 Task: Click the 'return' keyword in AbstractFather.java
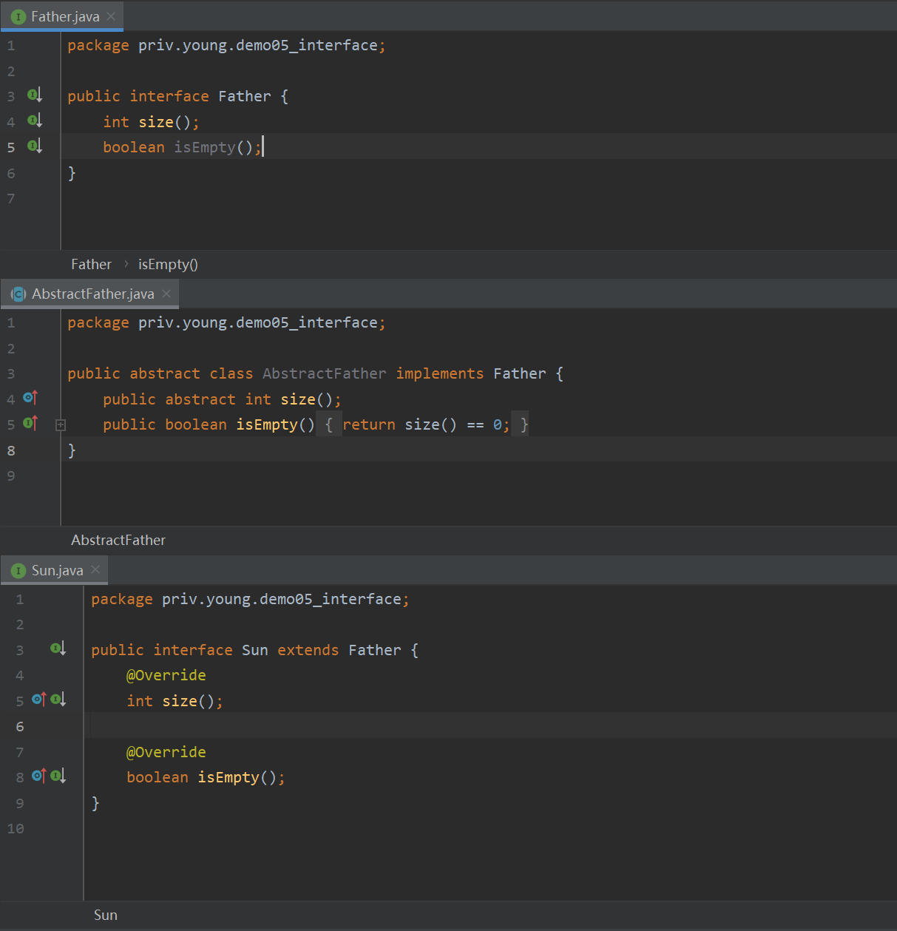(x=369, y=424)
